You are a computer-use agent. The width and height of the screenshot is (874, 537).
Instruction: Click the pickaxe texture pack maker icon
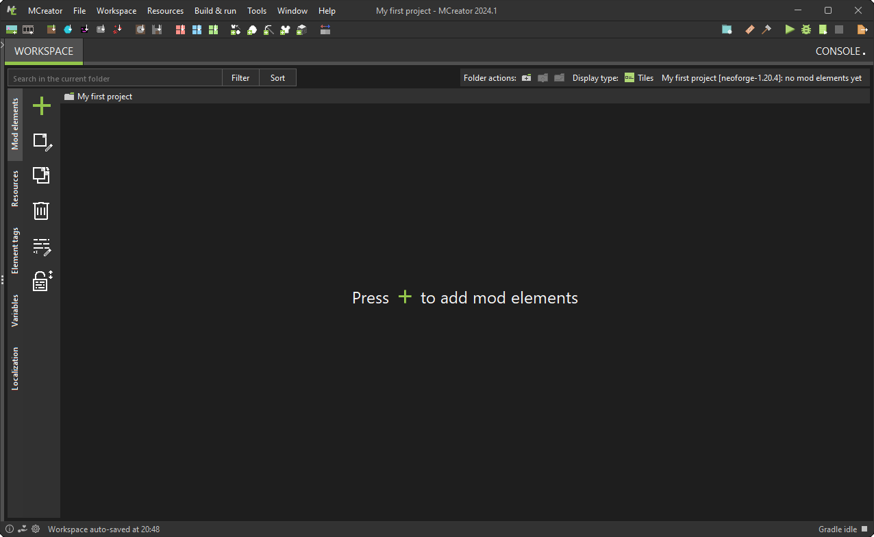[x=269, y=29]
